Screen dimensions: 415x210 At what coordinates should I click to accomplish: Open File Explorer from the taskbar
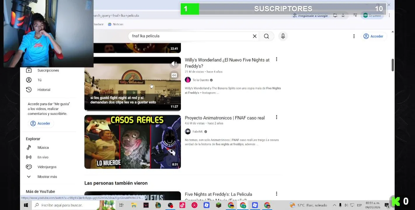point(134,205)
